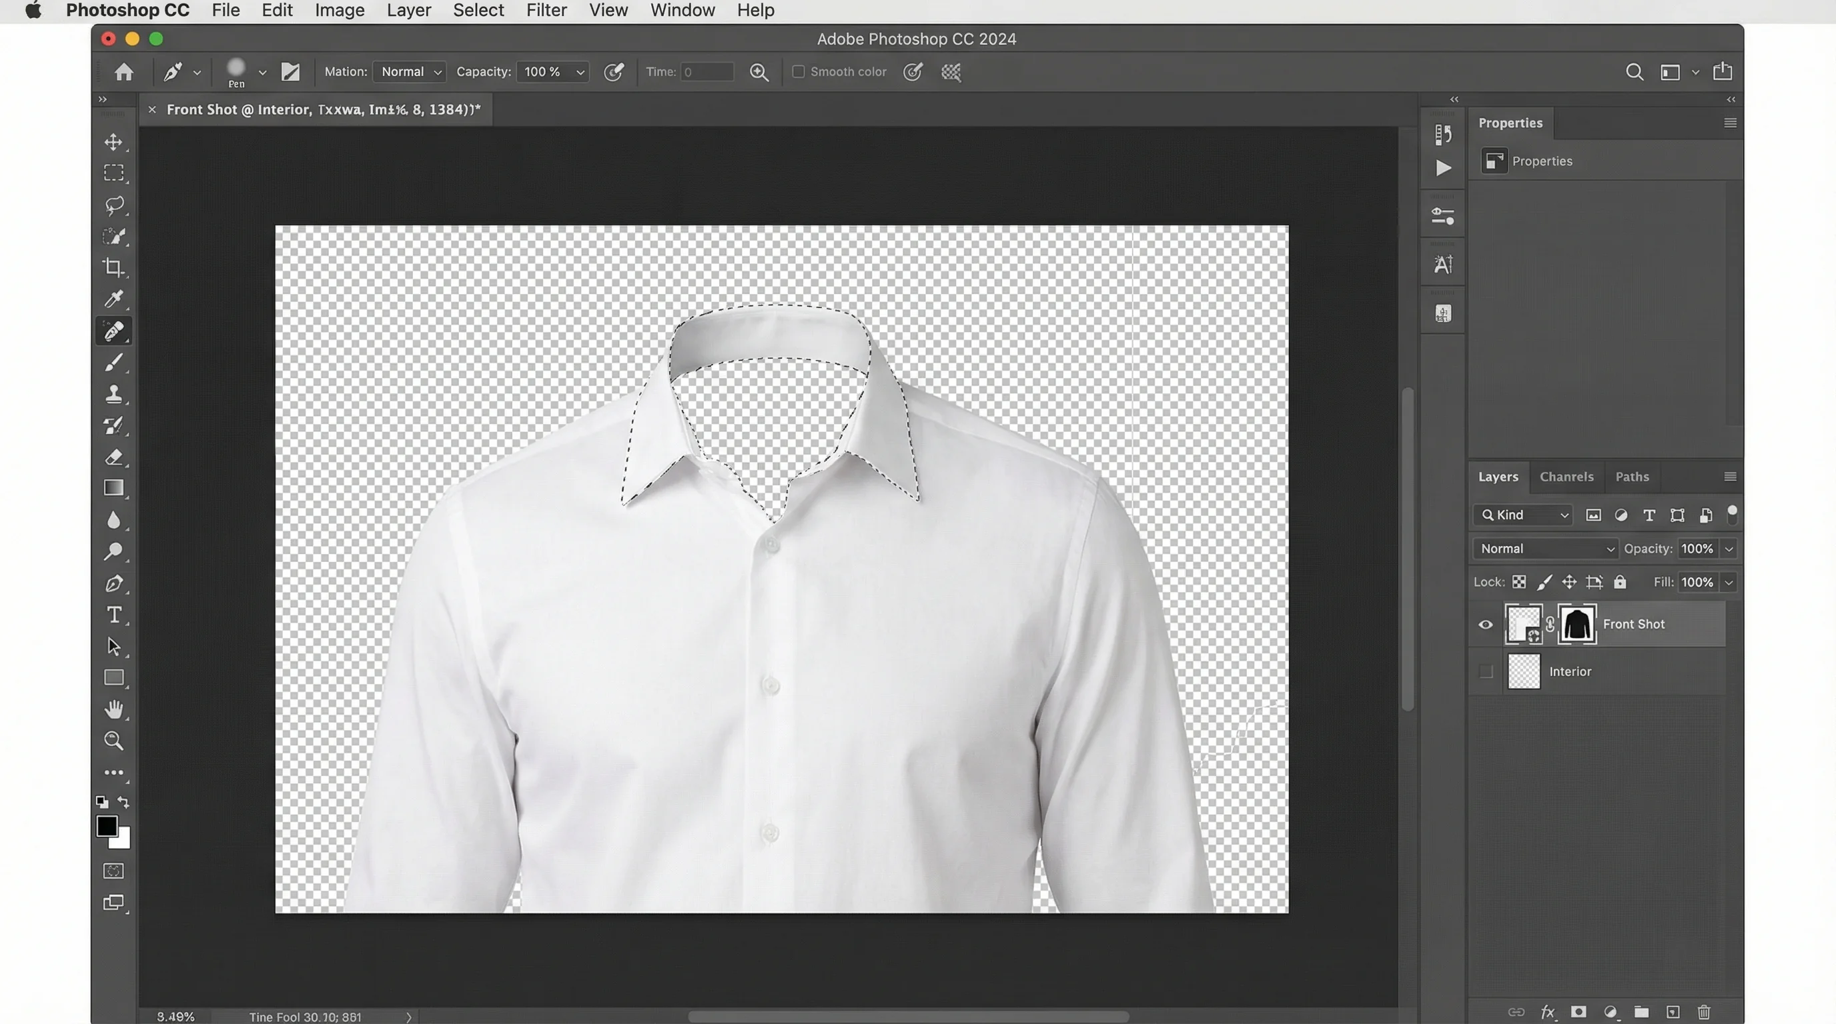Select the Crop tool

(x=114, y=268)
